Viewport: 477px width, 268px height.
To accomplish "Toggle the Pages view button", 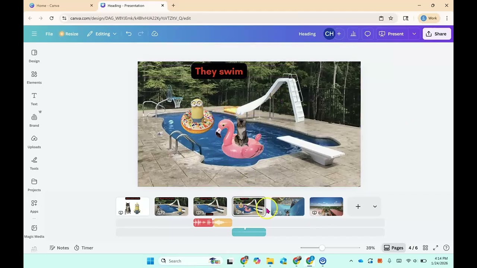I will pos(394,248).
